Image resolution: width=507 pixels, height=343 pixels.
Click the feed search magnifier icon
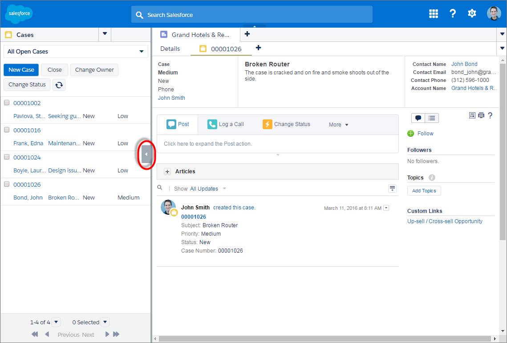[x=160, y=188]
